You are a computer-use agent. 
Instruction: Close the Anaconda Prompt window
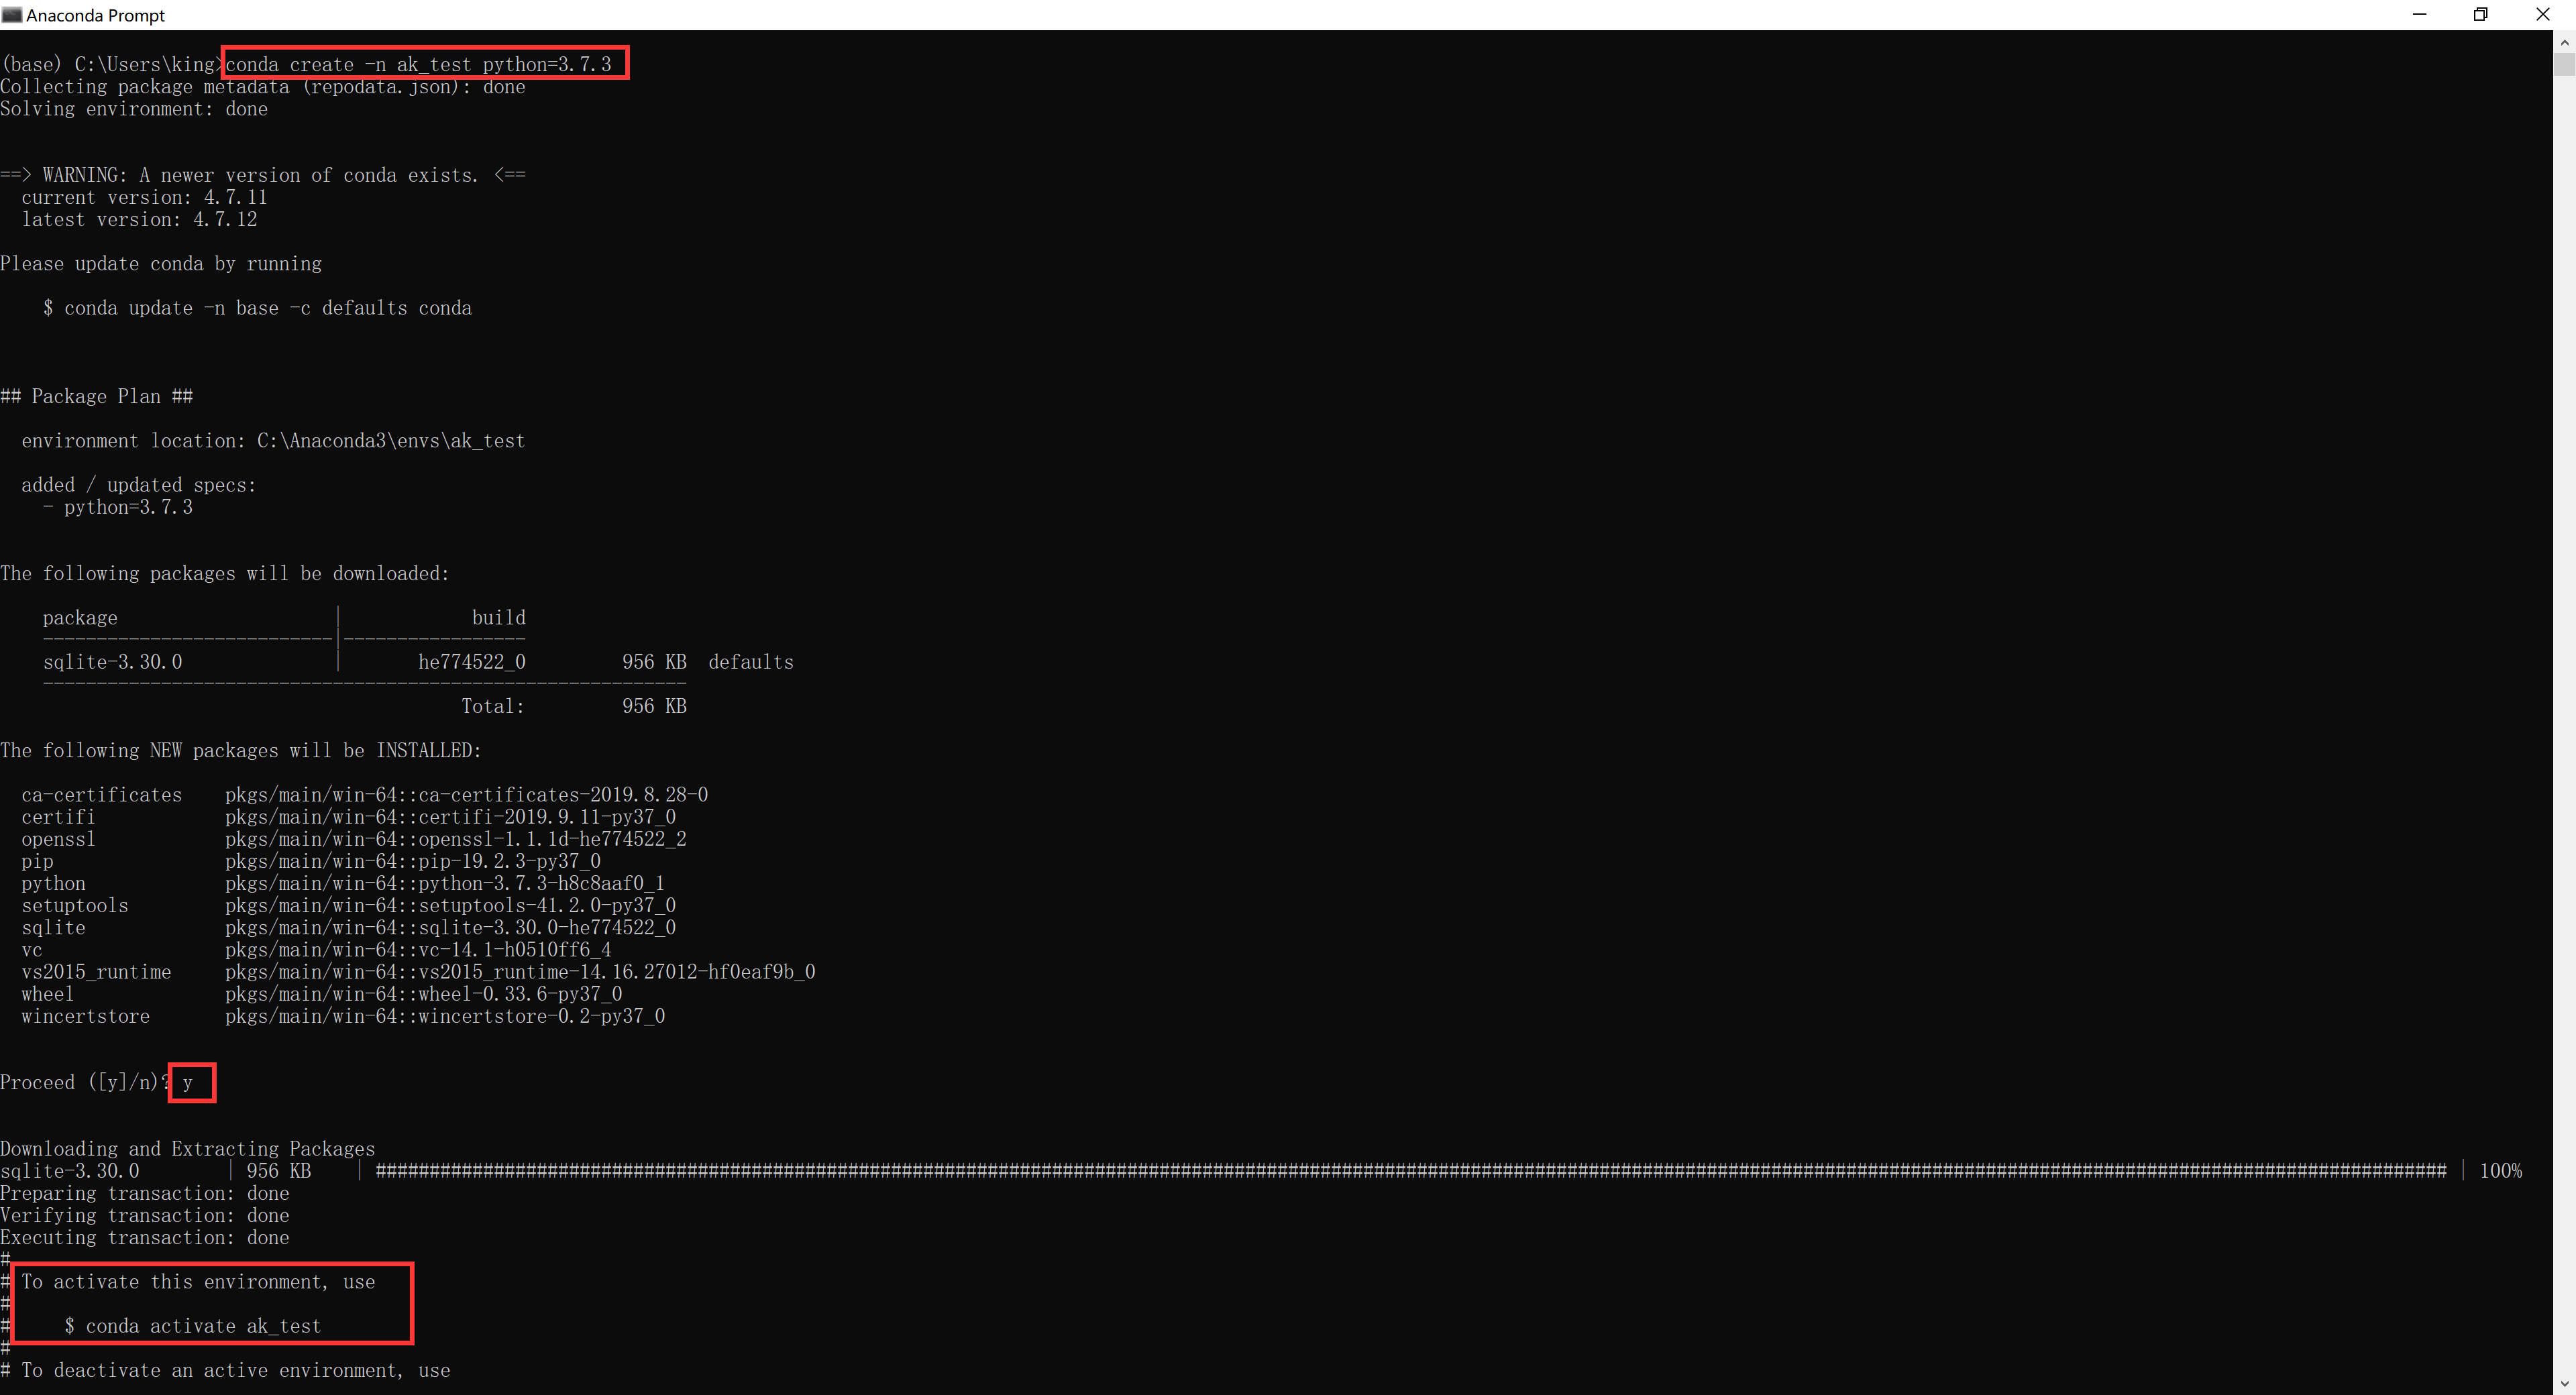click(x=2543, y=14)
